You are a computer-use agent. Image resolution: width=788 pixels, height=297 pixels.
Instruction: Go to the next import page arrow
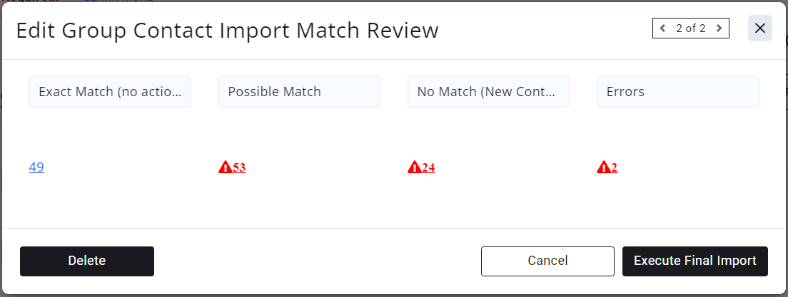[x=719, y=28]
